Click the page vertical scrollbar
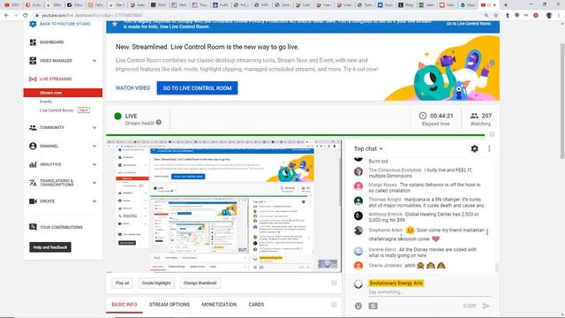The height and width of the screenshot is (318, 565). point(562,101)
